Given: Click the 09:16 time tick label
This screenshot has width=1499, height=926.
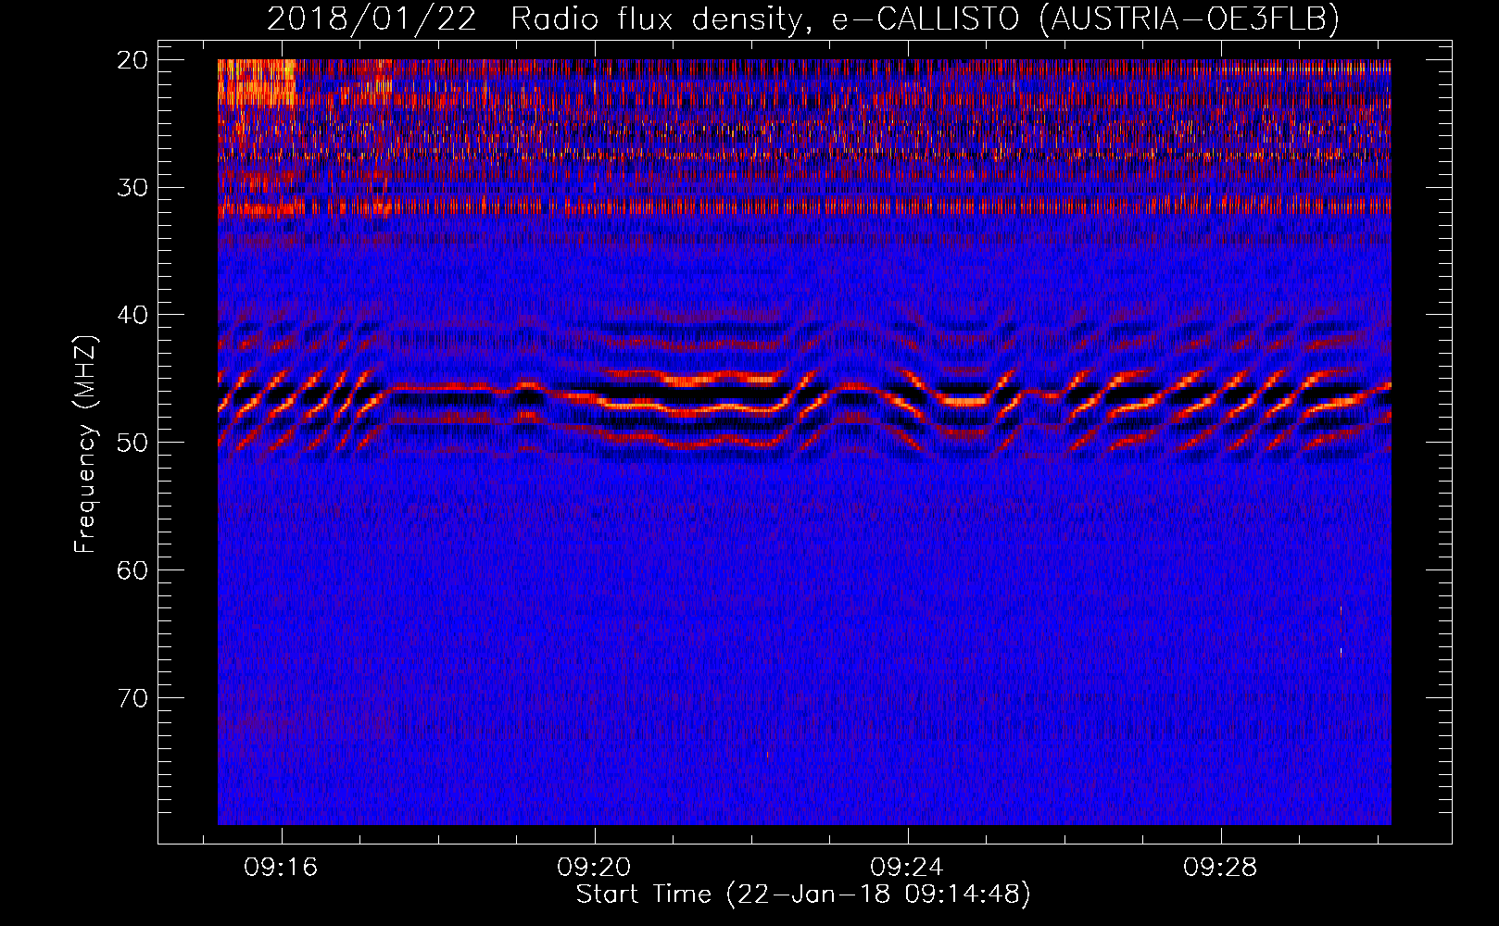Looking at the screenshot, I should (281, 867).
